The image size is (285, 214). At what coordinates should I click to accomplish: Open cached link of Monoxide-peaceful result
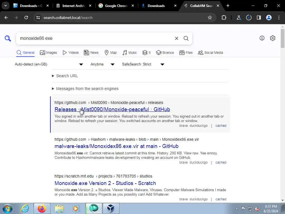pyautogui.click(x=221, y=126)
